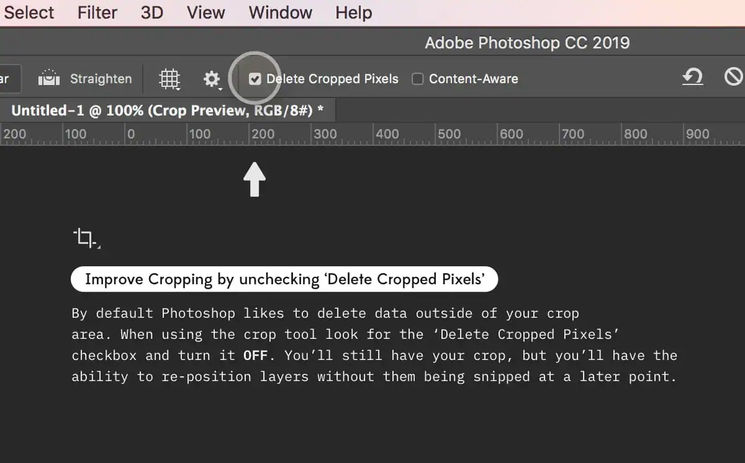The image size is (745, 463).
Task: Open the View menu
Action: point(206,12)
